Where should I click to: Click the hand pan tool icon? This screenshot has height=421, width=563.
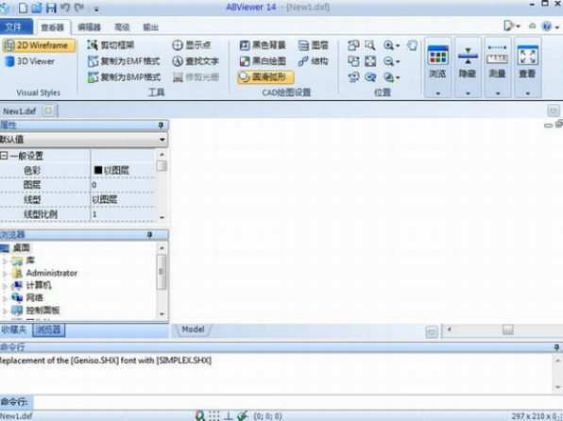coord(413,45)
